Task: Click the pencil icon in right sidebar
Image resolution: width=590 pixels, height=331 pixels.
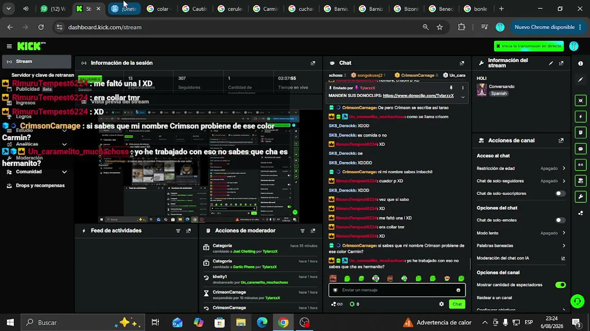Action: pos(580,80)
